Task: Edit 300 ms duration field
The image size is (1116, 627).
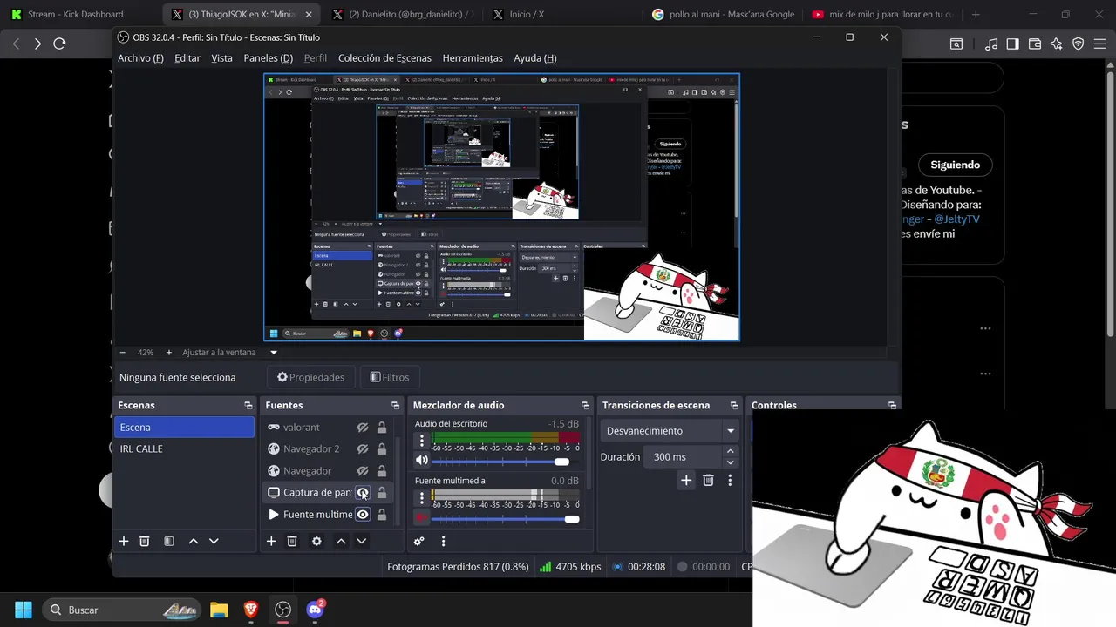Action: point(684,456)
